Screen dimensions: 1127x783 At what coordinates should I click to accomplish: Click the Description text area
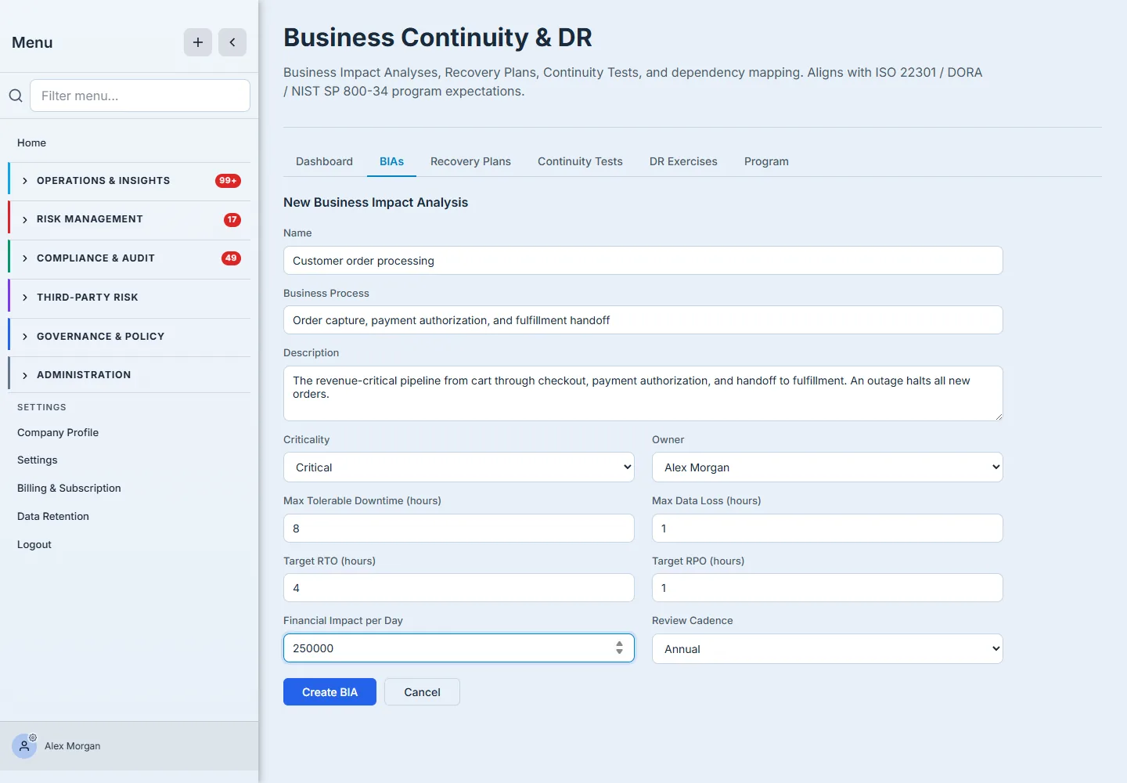point(643,393)
